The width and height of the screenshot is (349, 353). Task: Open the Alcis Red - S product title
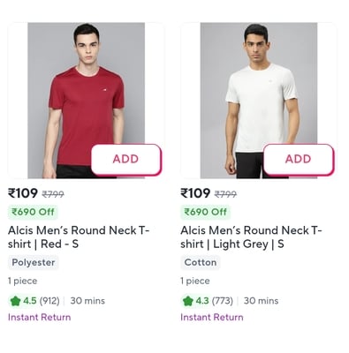coord(79,237)
